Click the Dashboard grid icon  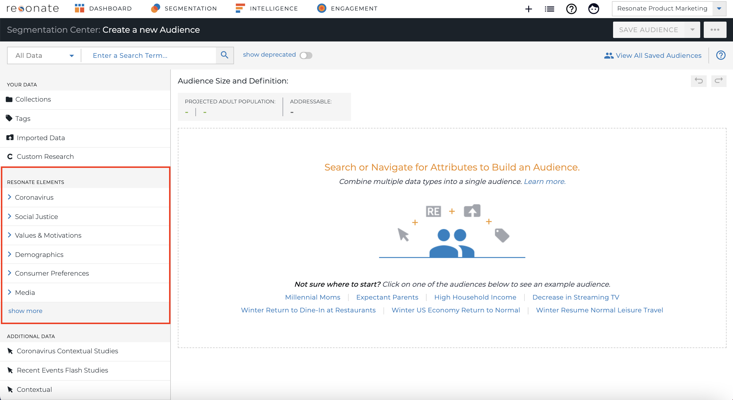(x=80, y=8)
